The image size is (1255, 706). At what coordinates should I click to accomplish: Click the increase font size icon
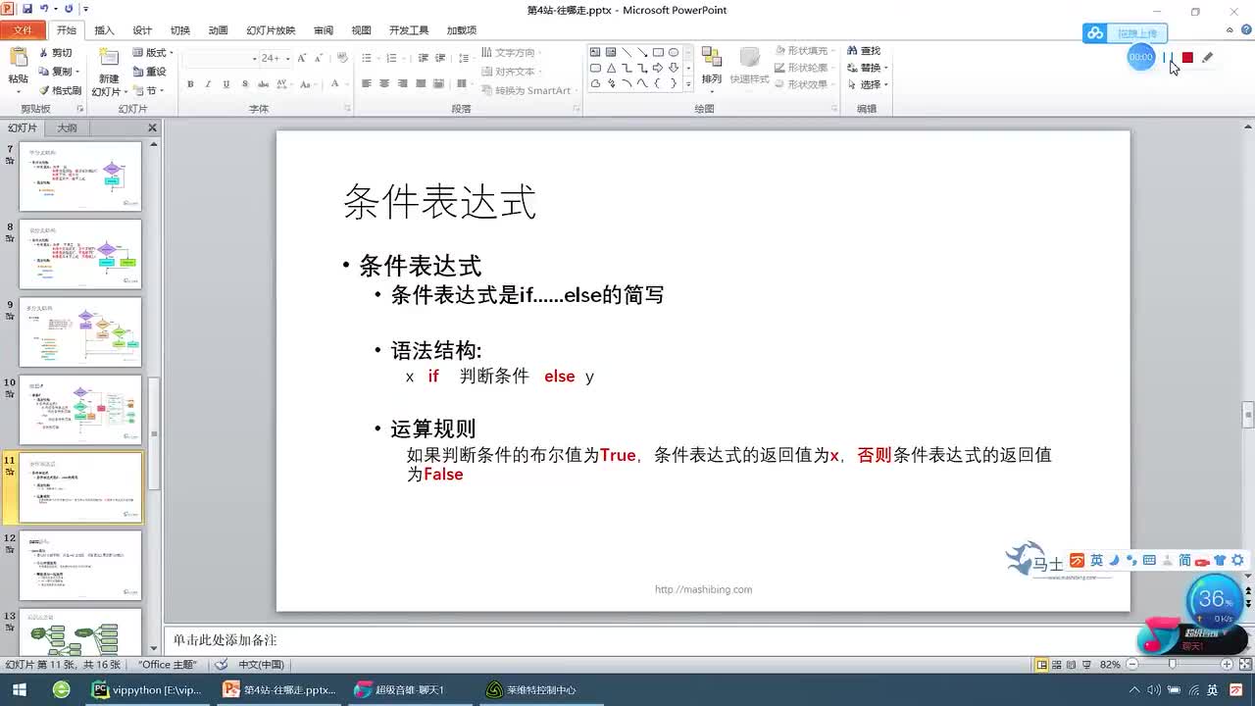(302, 59)
